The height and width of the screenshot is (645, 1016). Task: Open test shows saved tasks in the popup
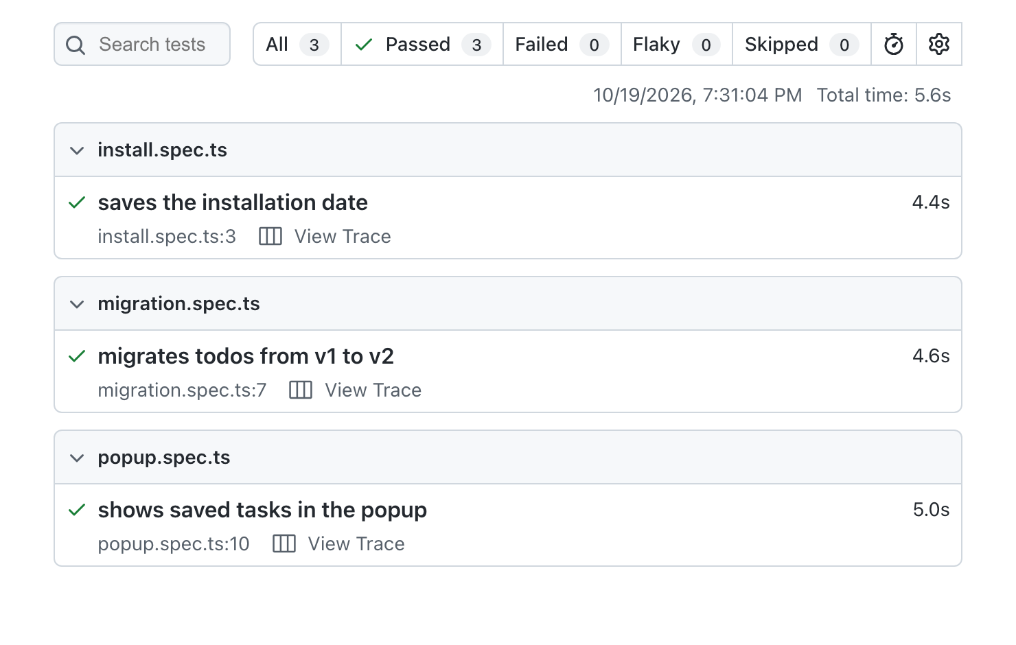(262, 511)
